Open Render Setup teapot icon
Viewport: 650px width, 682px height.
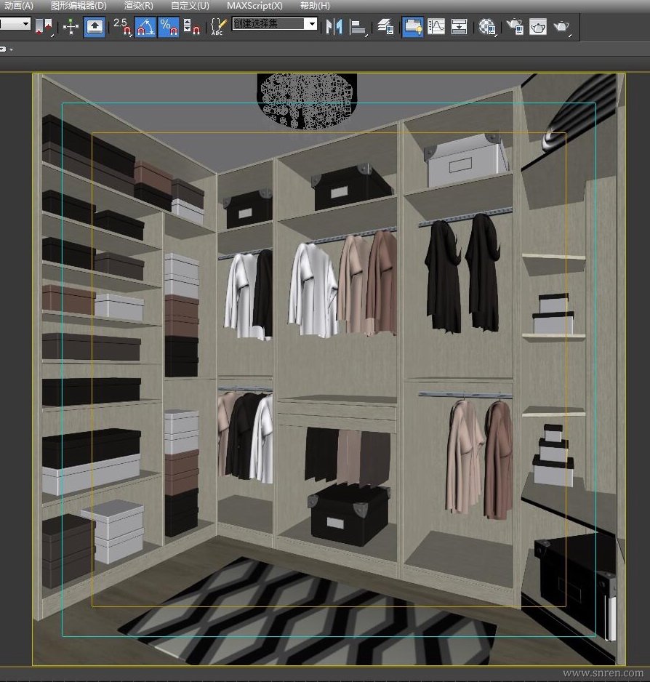pos(515,28)
